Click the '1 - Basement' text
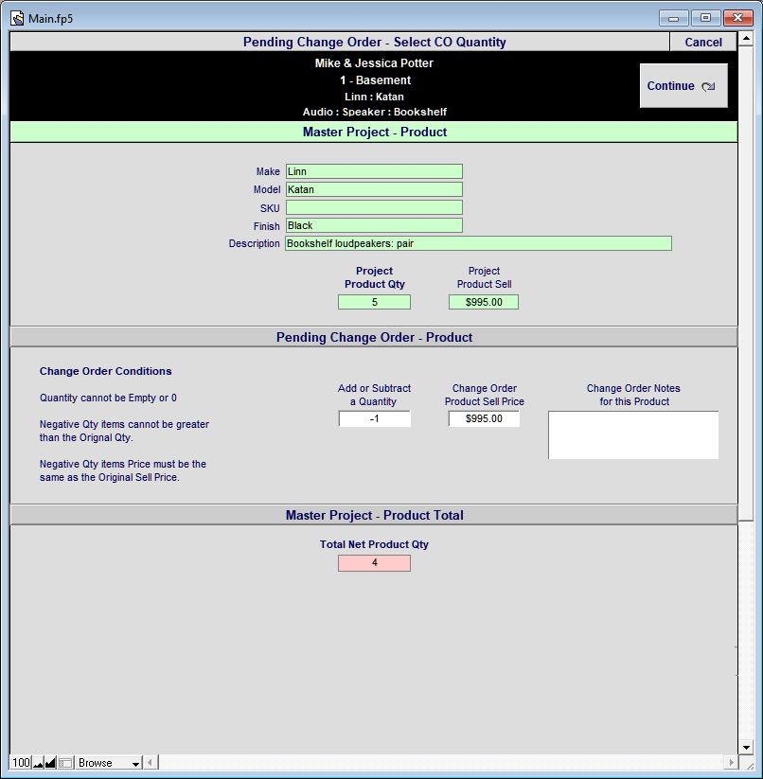Image resolution: width=763 pixels, height=779 pixels. click(375, 80)
